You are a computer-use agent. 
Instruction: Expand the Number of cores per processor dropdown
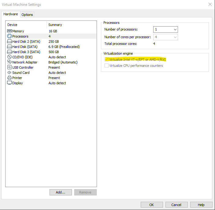[x=165, y=37]
